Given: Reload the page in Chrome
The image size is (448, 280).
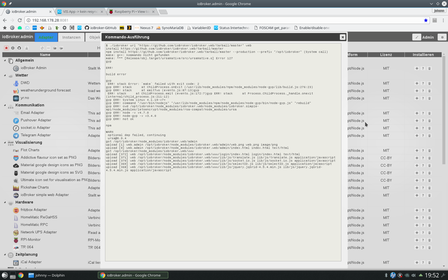Looking at the screenshot, I should (x=20, y=20).
